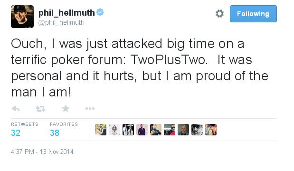Click the last avatar in the row
Viewport: 294px width, 171px height.
pyautogui.click(x=211, y=130)
